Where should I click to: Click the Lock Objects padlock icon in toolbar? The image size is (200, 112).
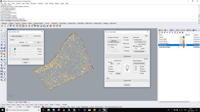click(x=26, y=26)
